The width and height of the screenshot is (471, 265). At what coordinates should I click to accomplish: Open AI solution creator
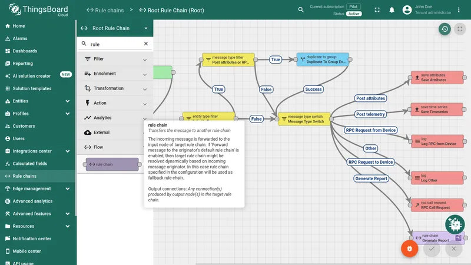click(38, 76)
